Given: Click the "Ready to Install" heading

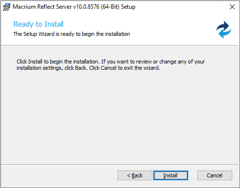Looking at the screenshot, I should 38,24.
